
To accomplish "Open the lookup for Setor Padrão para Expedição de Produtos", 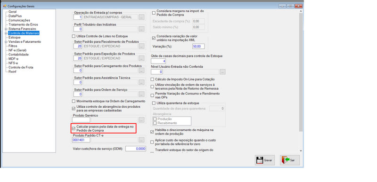I will [x=142, y=58].
